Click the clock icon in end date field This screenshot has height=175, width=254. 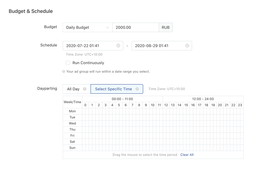tap(187, 46)
